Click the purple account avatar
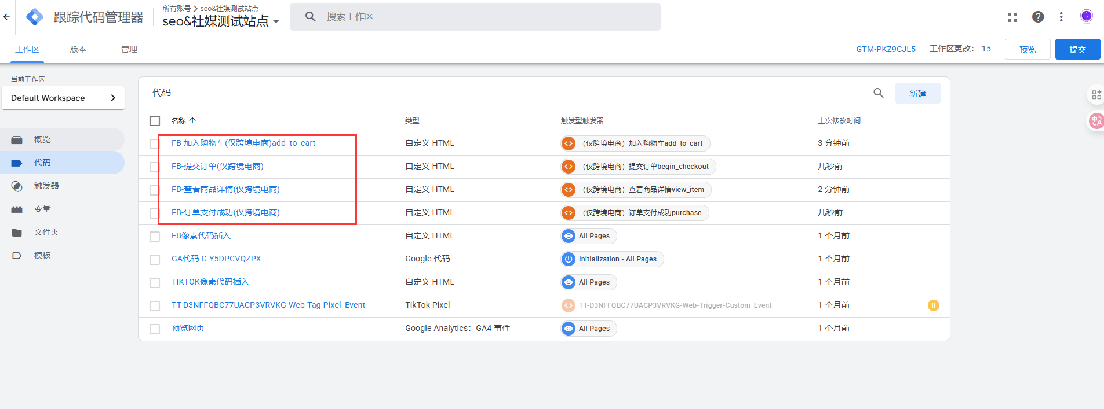Image resolution: width=1104 pixels, height=409 pixels. (1087, 16)
